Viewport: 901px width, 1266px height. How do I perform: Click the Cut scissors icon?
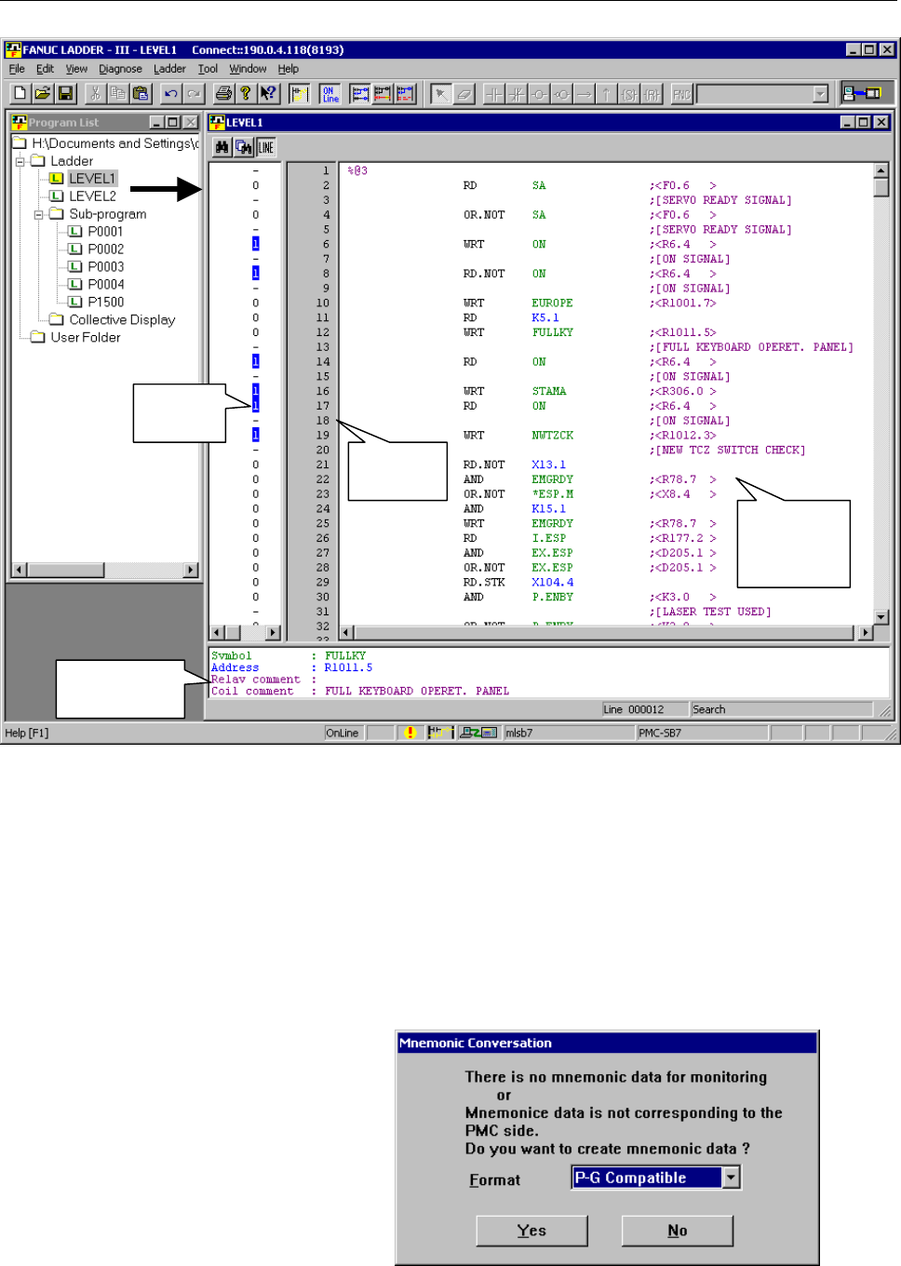coord(95,93)
